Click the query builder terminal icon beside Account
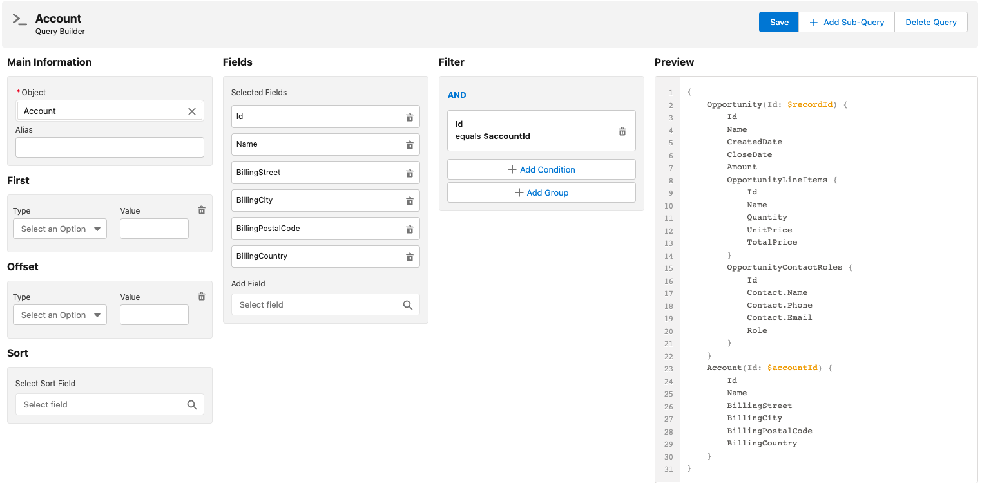The image size is (982, 486). (21, 18)
